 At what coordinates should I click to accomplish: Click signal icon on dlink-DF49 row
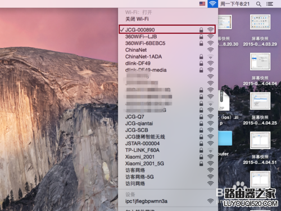coord(211,63)
